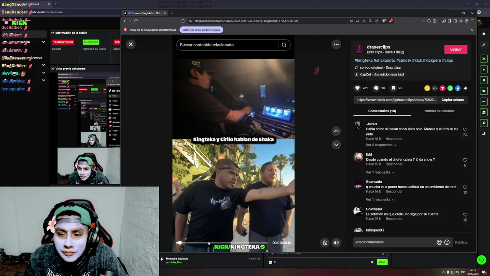The height and width of the screenshot is (276, 490).
Task: Toggle auto-scroll icon next to volume button
Action: click(325, 243)
